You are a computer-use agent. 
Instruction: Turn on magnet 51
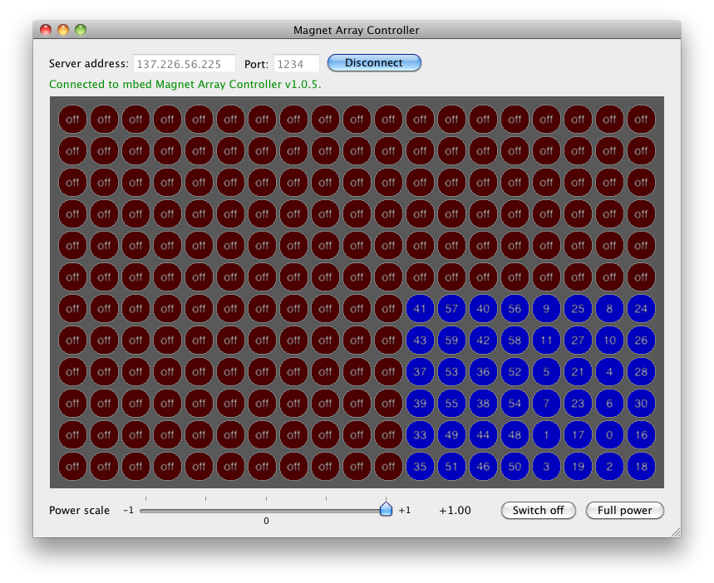point(451,467)
